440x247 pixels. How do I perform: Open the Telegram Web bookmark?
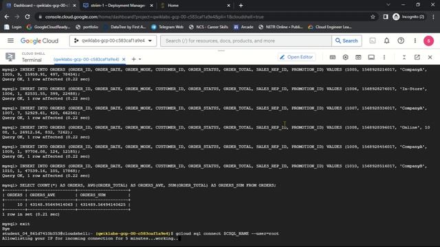(167, 27)
